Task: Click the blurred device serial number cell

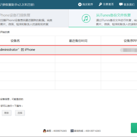Action: (129, 50)
